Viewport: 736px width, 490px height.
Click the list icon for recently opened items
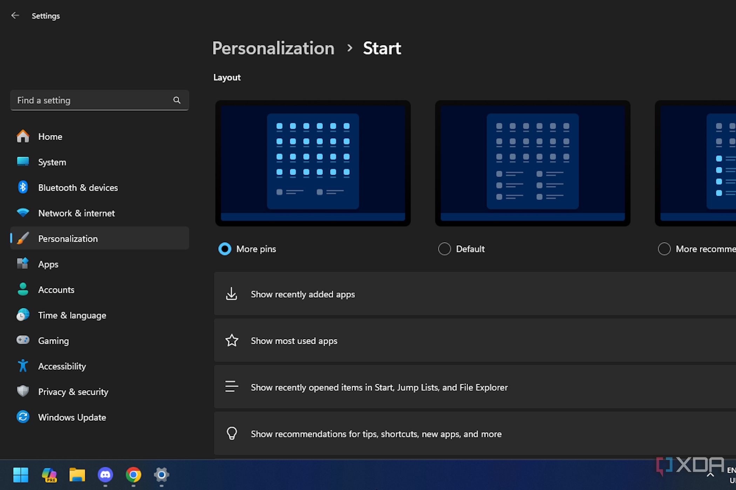pyautogui.click(x=232, y=387)
